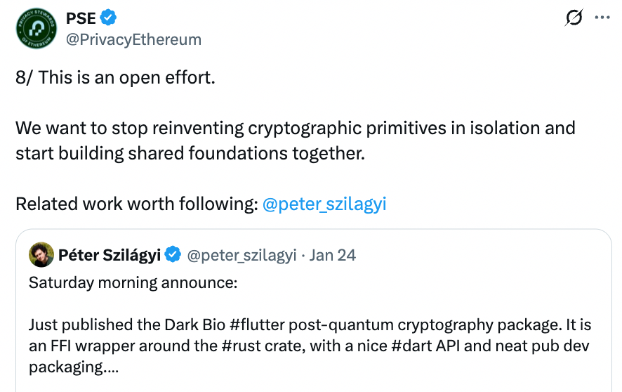
Task: Visit the @PrivacyEthereum handle
Action: 133,39
